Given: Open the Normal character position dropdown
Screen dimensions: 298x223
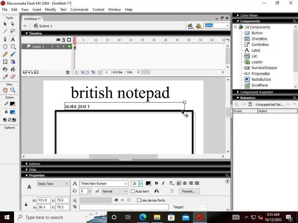Looking at the screenshot, I should (115, 191).
